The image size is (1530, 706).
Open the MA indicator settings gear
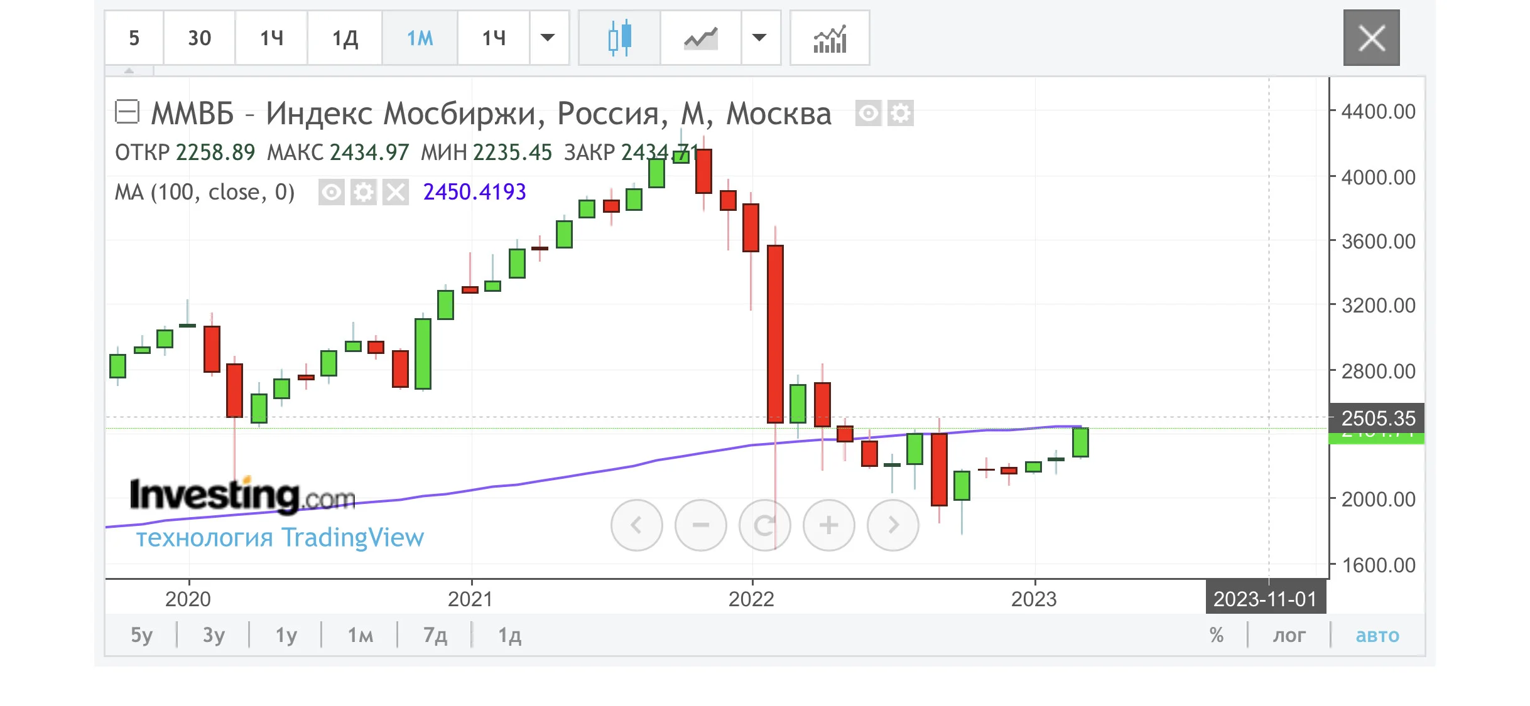click(x=363, y=192)
